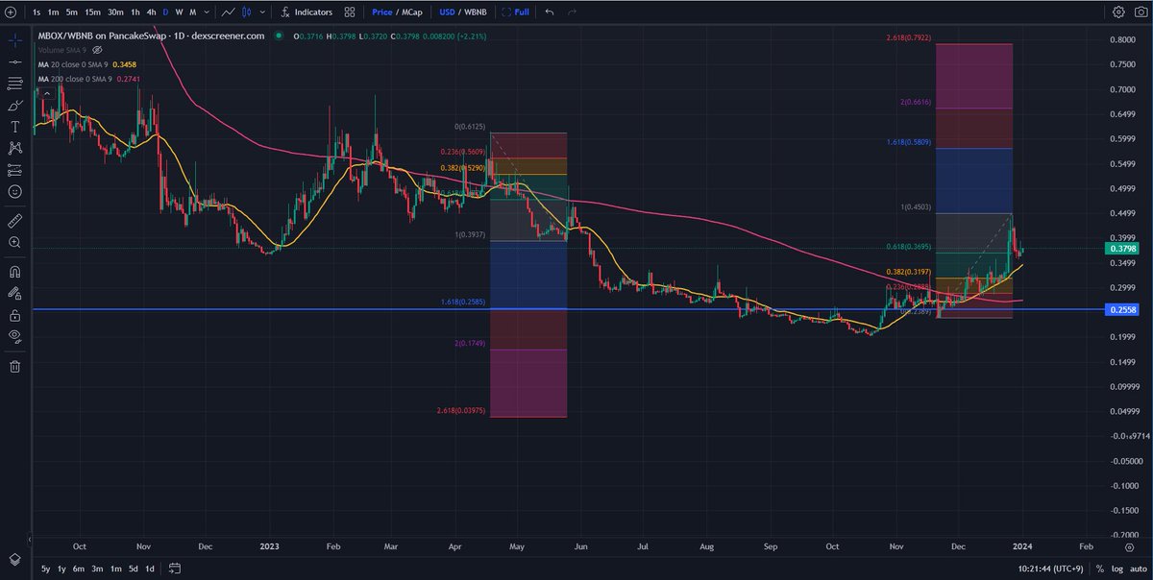Click current price label 0.3798

coord(1120,249)
